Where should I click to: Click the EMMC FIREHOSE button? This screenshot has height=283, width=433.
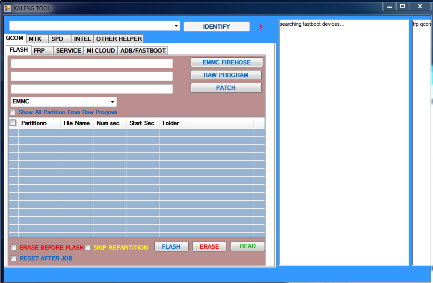coord(226,63)
